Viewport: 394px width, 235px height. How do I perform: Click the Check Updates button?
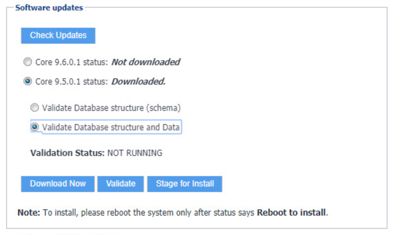click(x=58, y=35)
